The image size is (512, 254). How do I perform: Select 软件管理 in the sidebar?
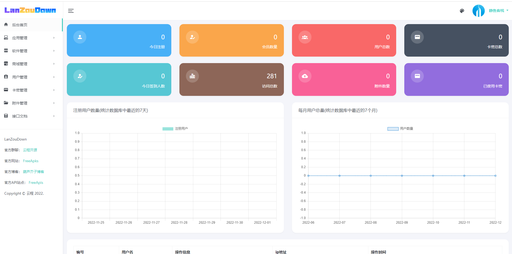coord(20,51)
